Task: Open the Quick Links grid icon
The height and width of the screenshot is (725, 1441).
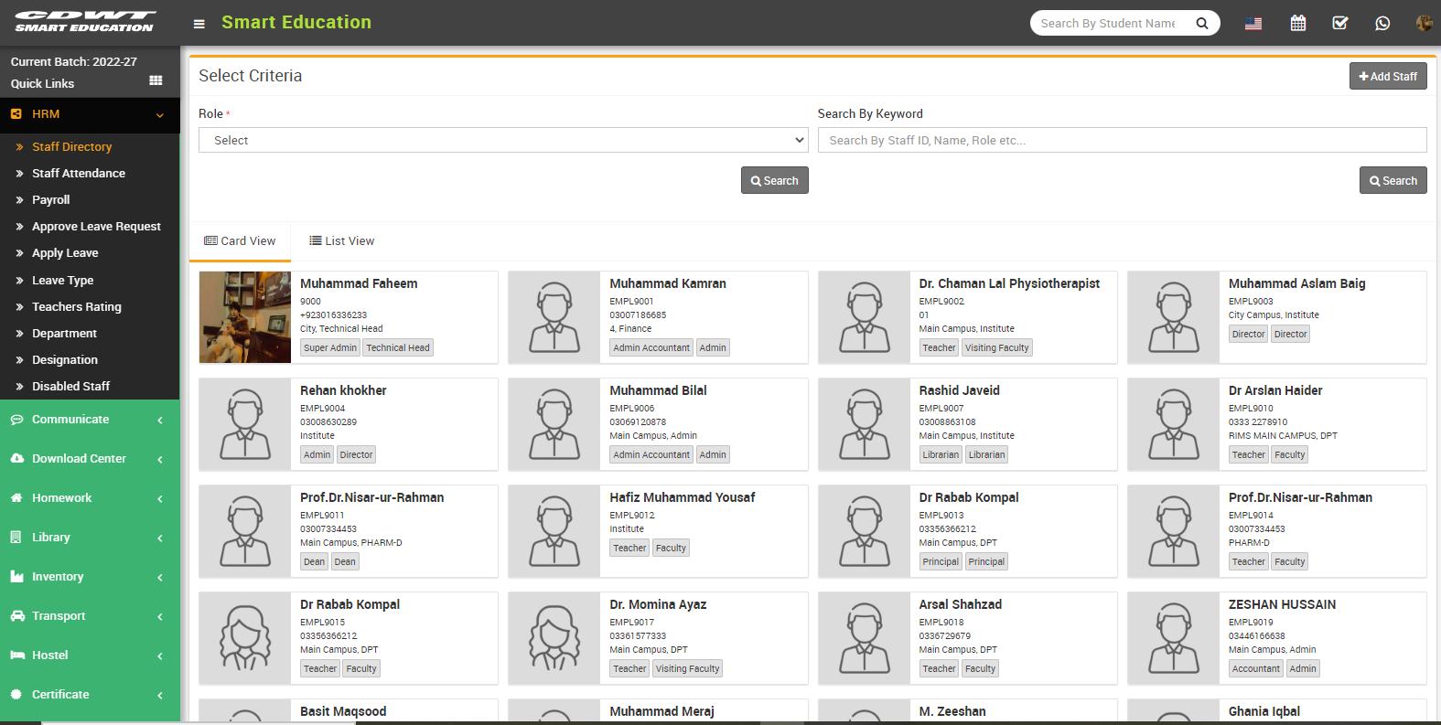Action: [156, 80]
